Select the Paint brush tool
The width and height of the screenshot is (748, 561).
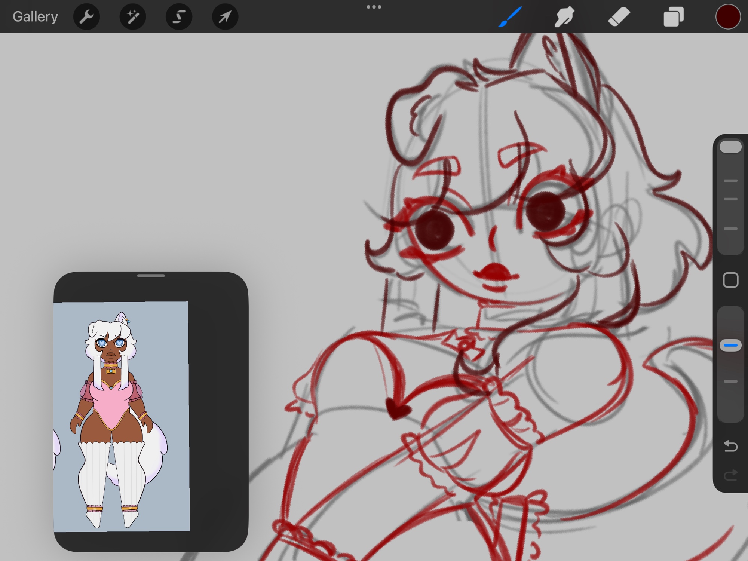510,17
